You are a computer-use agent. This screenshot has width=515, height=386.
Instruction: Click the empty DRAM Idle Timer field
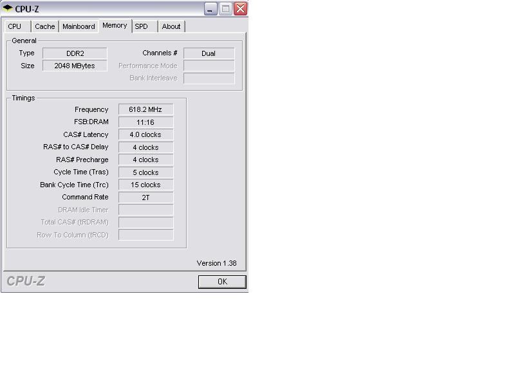click(145, 210)
